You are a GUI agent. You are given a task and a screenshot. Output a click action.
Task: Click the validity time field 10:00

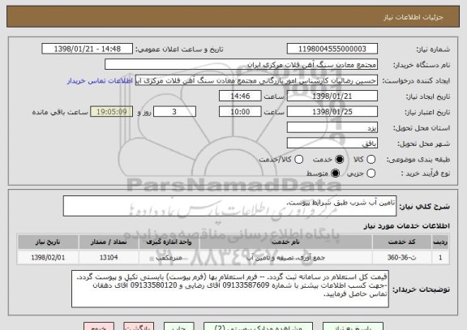coord(240,112)
